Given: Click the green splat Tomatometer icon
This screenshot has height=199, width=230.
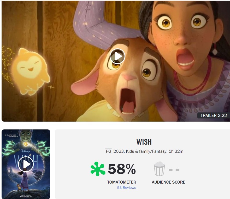Looking at the screenshot, I should click(98, 169).
